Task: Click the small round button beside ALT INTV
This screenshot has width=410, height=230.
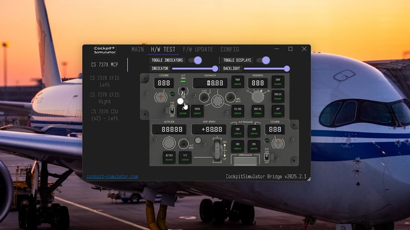Action: pyautogui.click(x=198, y=140)
